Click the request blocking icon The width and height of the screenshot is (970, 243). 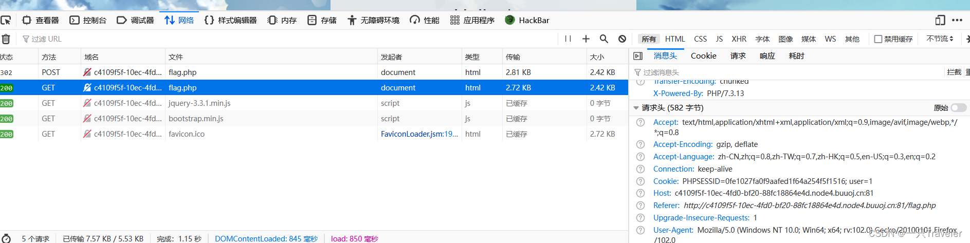[622, 39]
